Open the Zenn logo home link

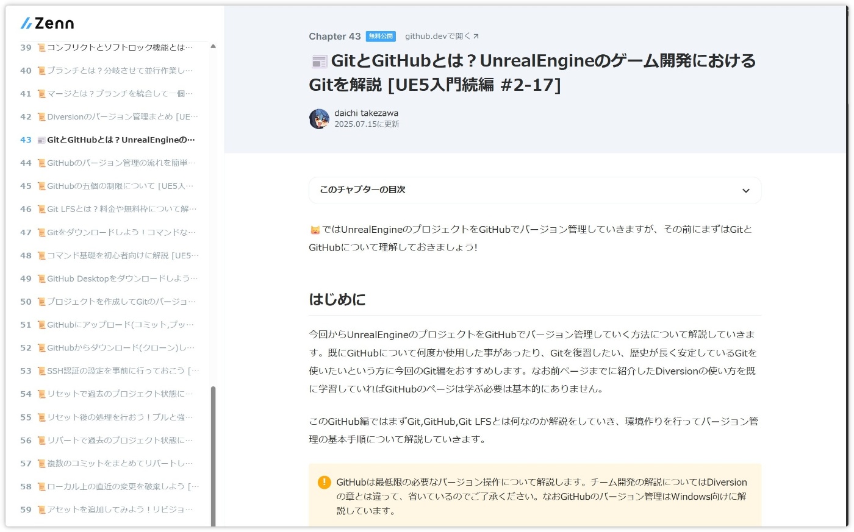[x=47, y=23]
